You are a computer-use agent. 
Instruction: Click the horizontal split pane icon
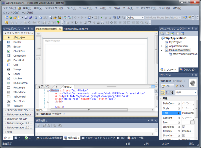click(153, 87)
